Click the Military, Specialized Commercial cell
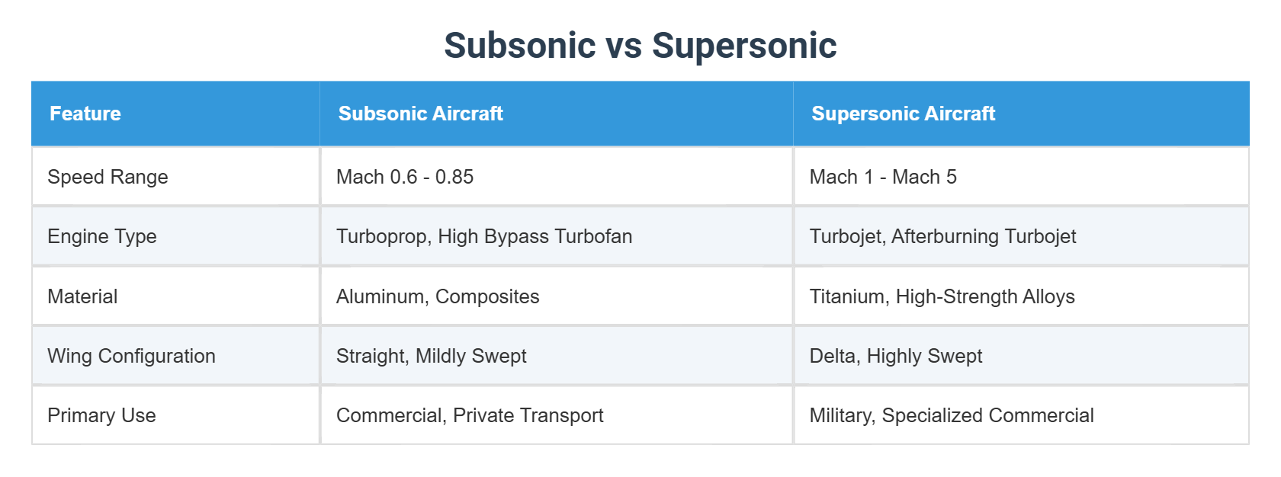1281x477 pixels. tap(952, 415)
